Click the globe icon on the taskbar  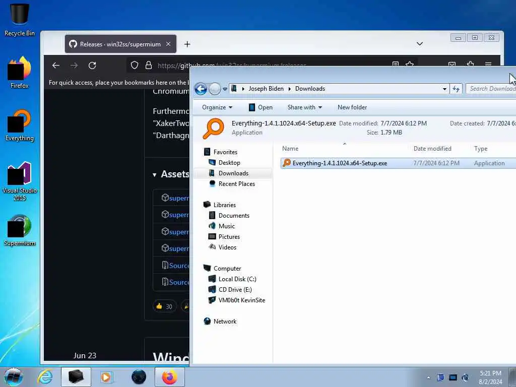click(x=139, y=377)
